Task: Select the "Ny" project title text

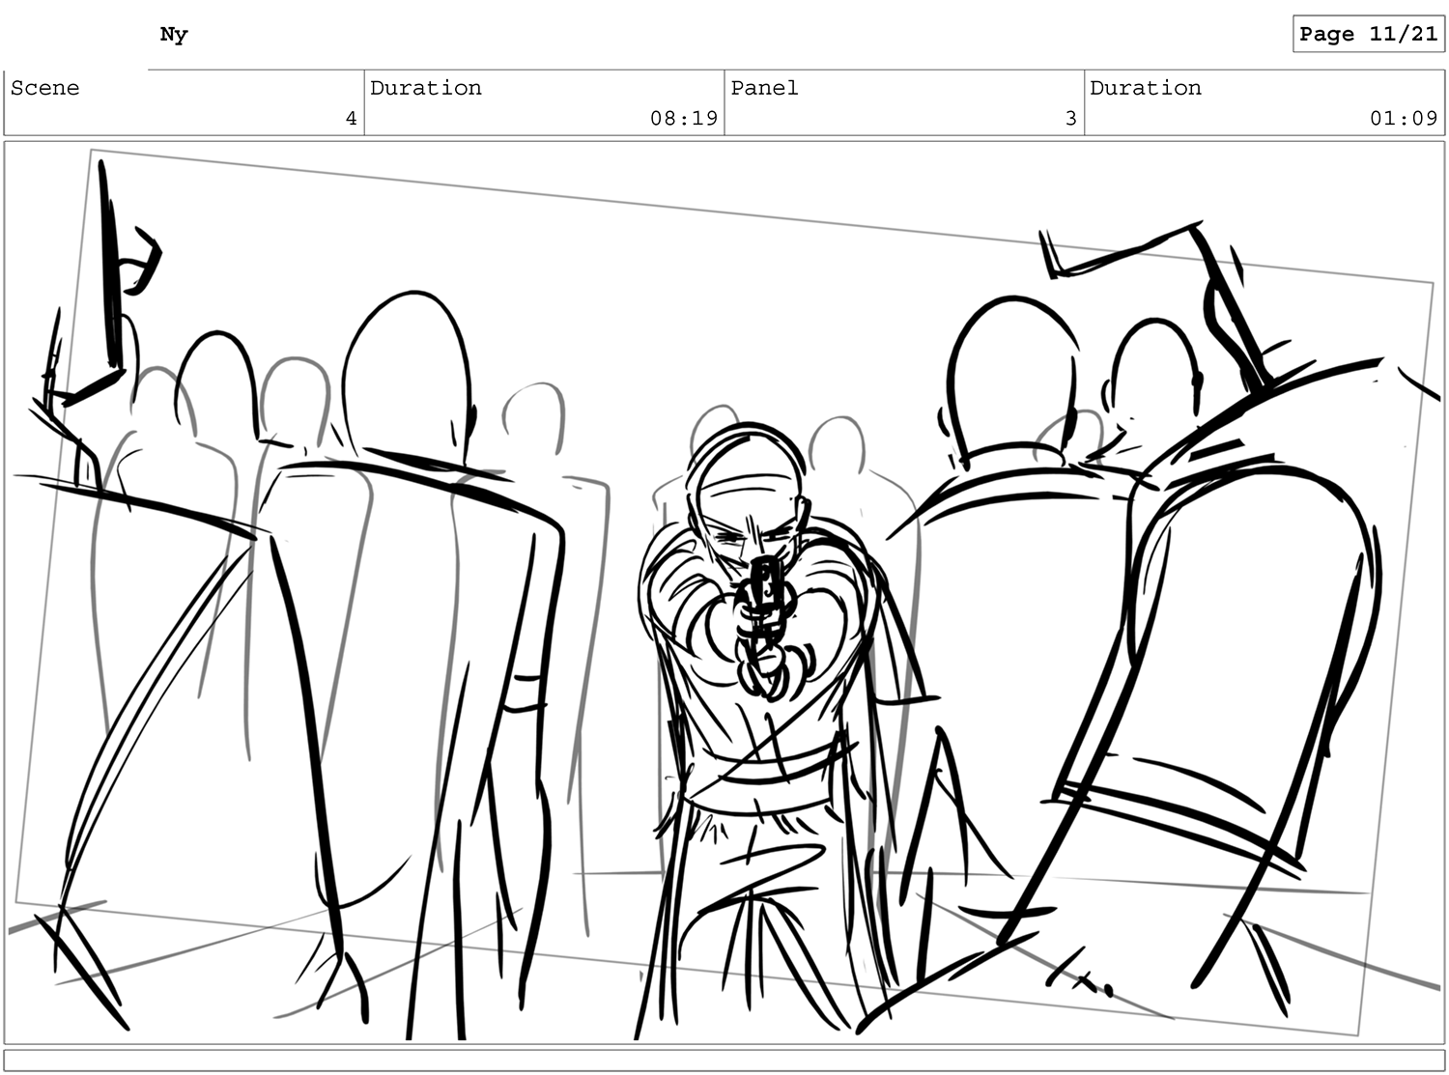Action: [174, 35]
